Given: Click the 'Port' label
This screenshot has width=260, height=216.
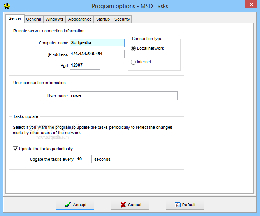Looking at the screenshot, I should (64, 65).
